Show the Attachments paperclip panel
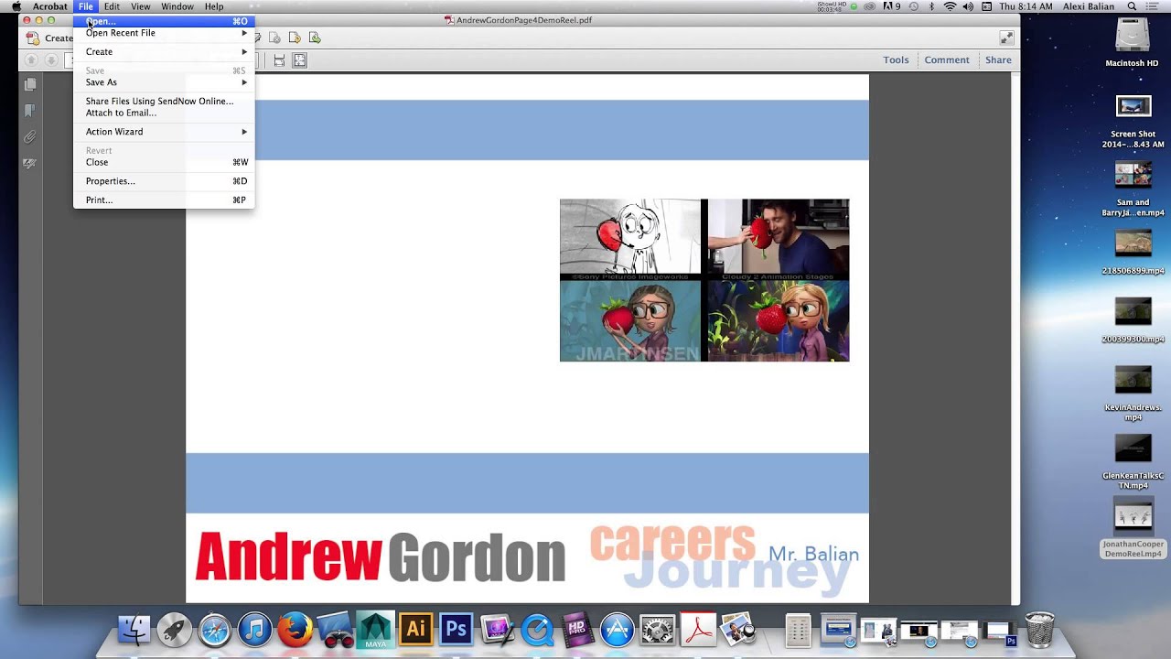Screen dimensions: 1171x659 click(29, 137)
